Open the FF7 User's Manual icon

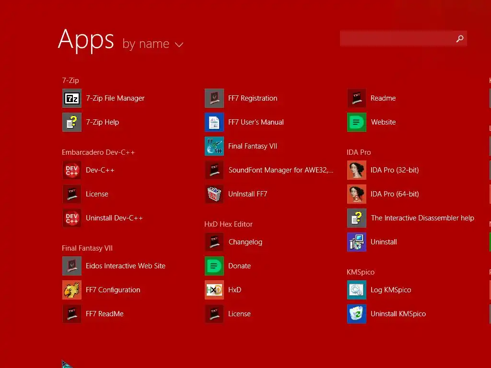(x=214, y=122)
